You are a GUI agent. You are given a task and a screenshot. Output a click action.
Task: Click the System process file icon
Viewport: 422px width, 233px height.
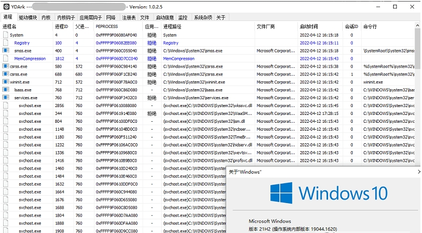click(6, 35)
